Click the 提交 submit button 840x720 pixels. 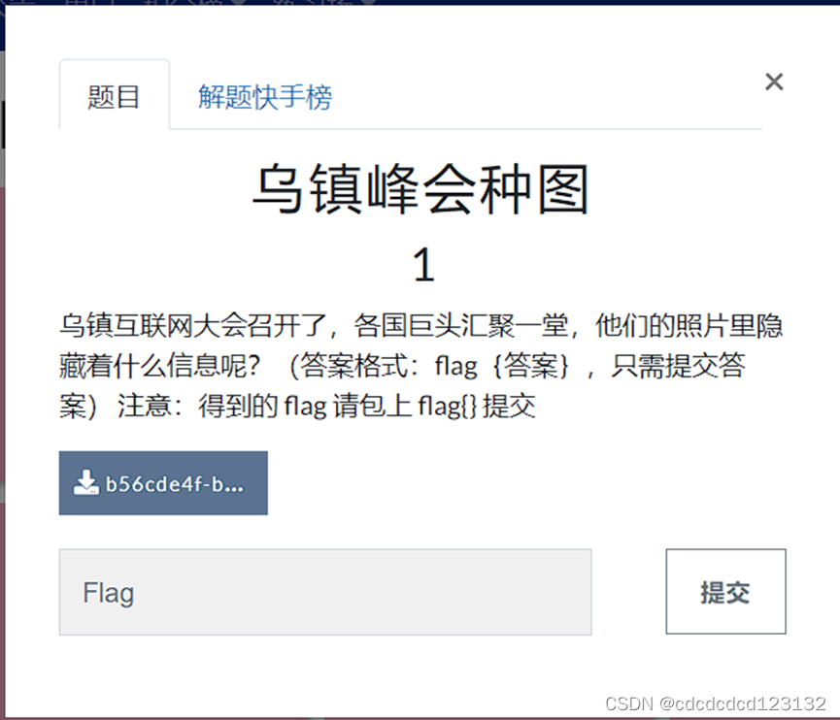pyautogui.click(x=725, y=592)
